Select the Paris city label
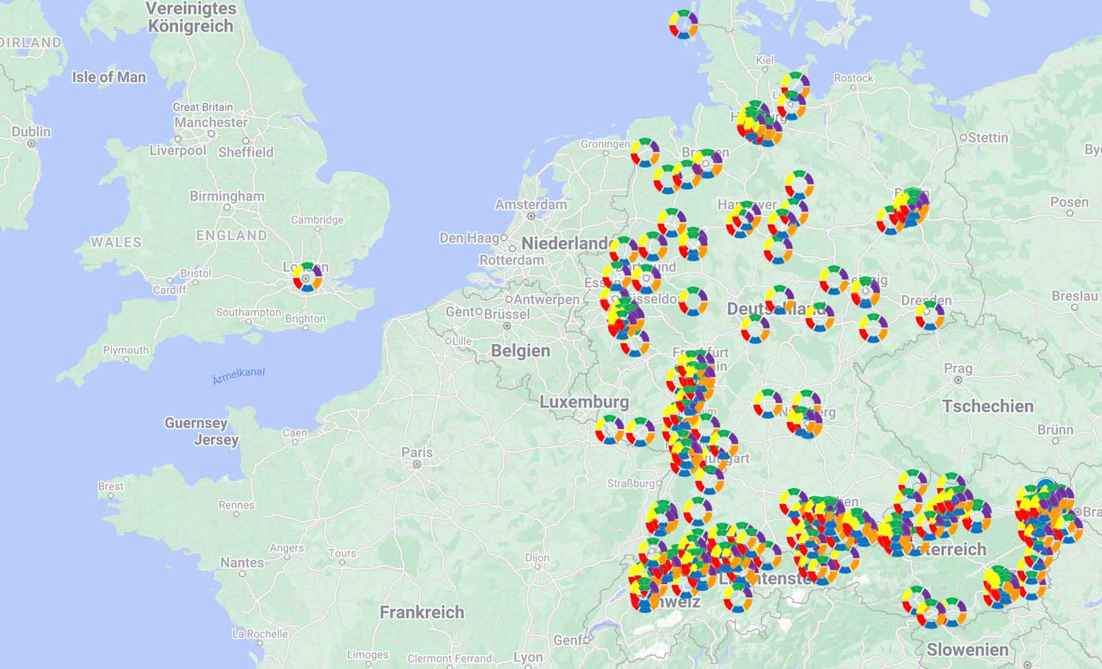 (417, 453)
